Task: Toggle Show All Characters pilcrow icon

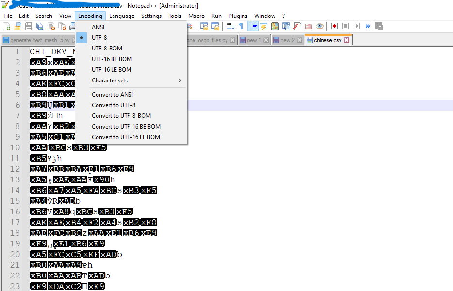Action: click(241, 26)
